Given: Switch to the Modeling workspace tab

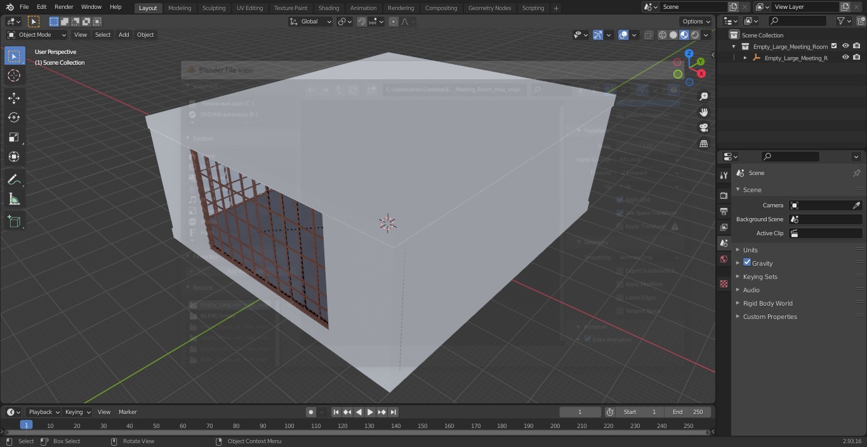Looking at the screenshot, I should point(180,8).
